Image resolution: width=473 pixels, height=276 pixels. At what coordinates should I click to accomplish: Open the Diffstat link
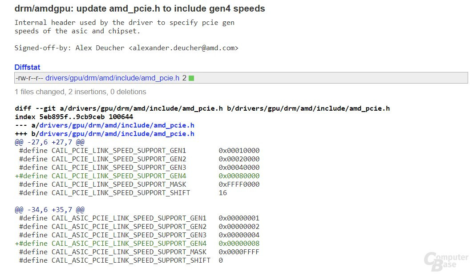pyautogui.click(x=27, y=67)
